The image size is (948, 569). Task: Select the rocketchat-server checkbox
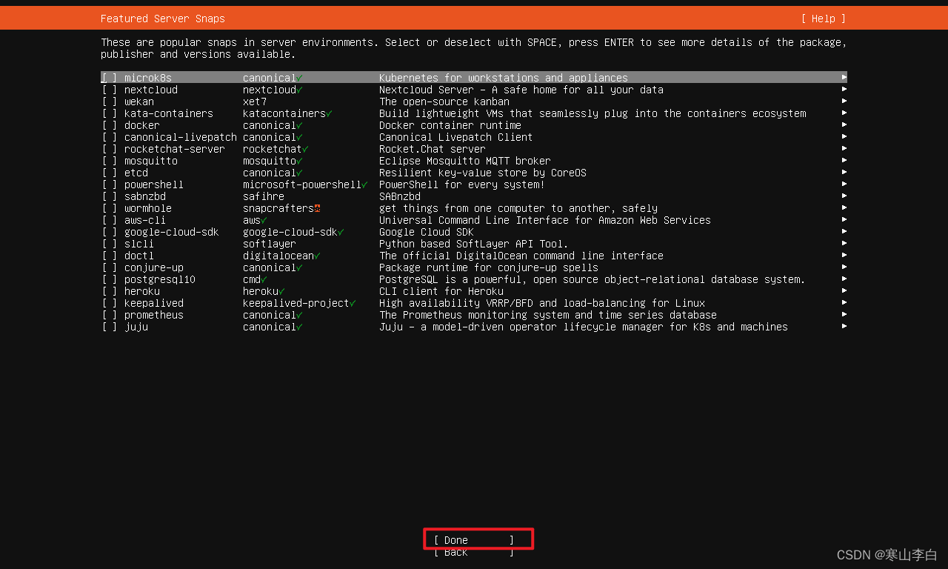[x=110, y=149]
